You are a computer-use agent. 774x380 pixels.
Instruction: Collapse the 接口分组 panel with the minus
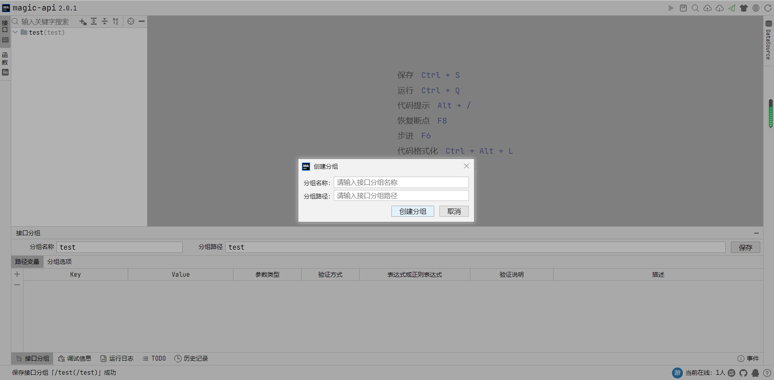click(757, 233)
